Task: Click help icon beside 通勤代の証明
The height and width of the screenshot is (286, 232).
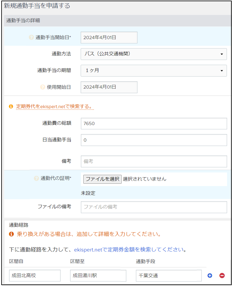Action: pos(36,178)
